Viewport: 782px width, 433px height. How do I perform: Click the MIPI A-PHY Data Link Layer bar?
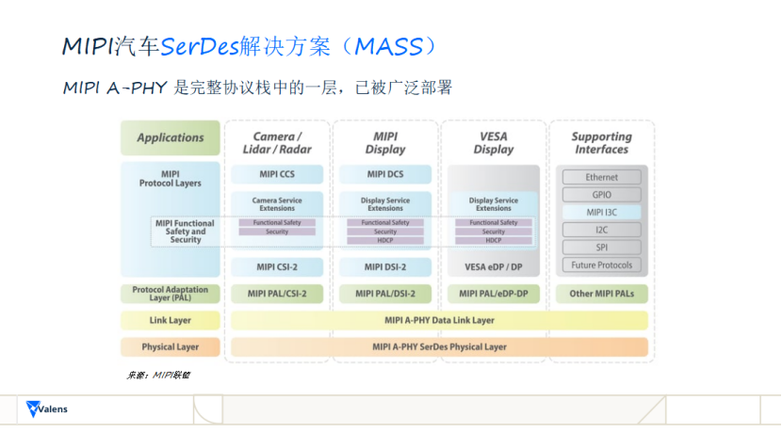[439, 320]
